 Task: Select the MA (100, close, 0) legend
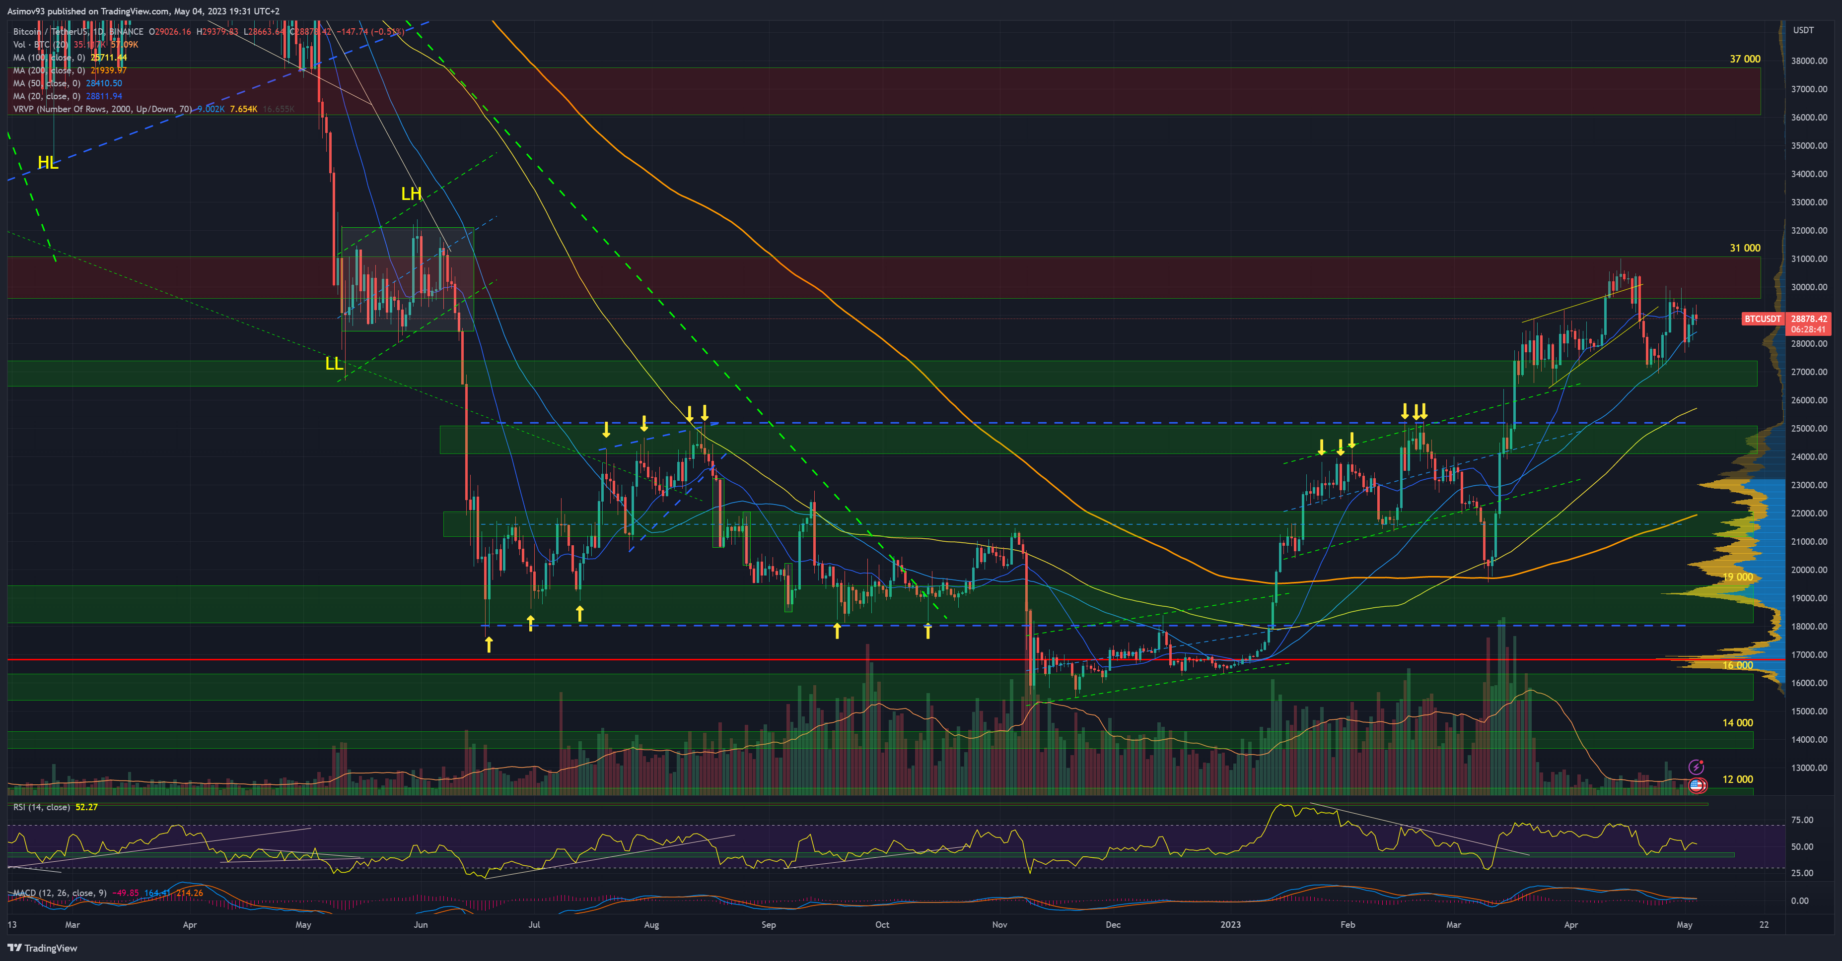(x=49, y=57)
